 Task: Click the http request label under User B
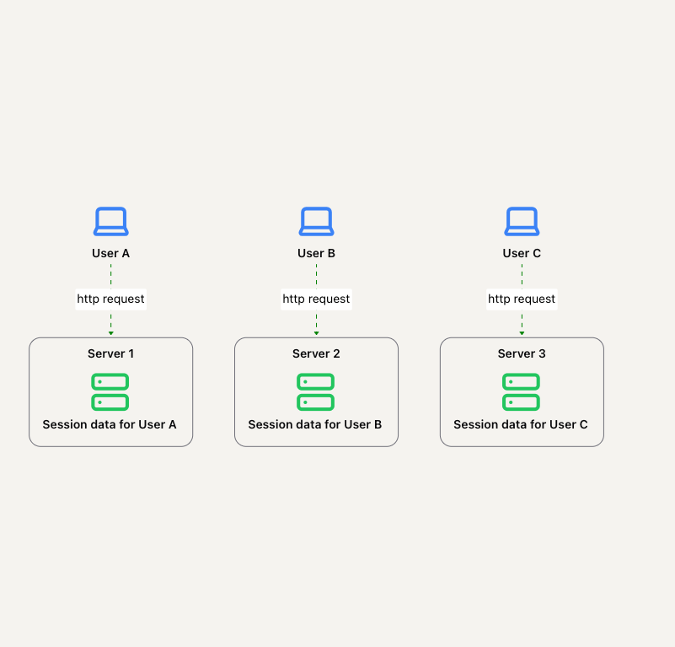click(316, 299)
